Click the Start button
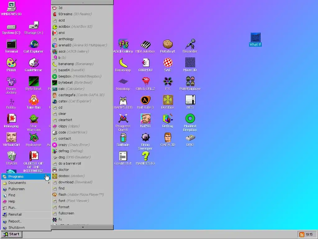This screenshot has height=239, width=318. coord(11,234)
